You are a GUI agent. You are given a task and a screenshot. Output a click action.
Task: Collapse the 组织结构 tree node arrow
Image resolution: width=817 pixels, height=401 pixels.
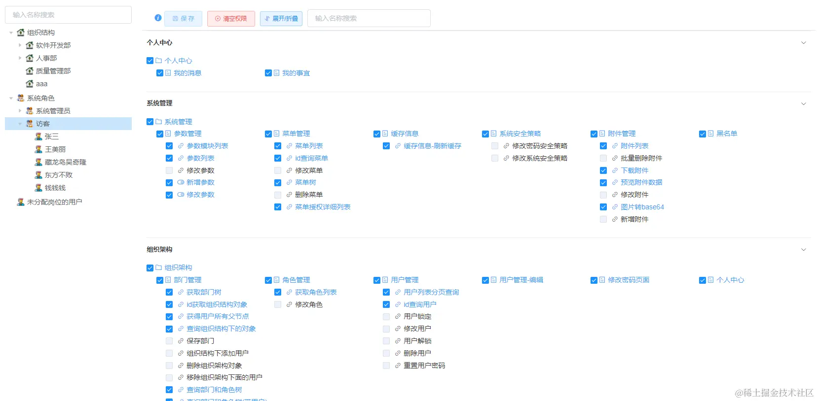pyautogui.click(x=11, y=33)
